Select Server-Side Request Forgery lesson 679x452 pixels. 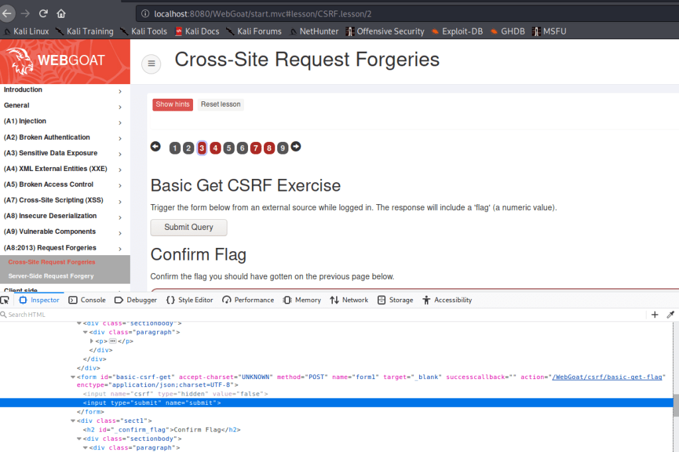pyautogui.click(x=51, y=276)
